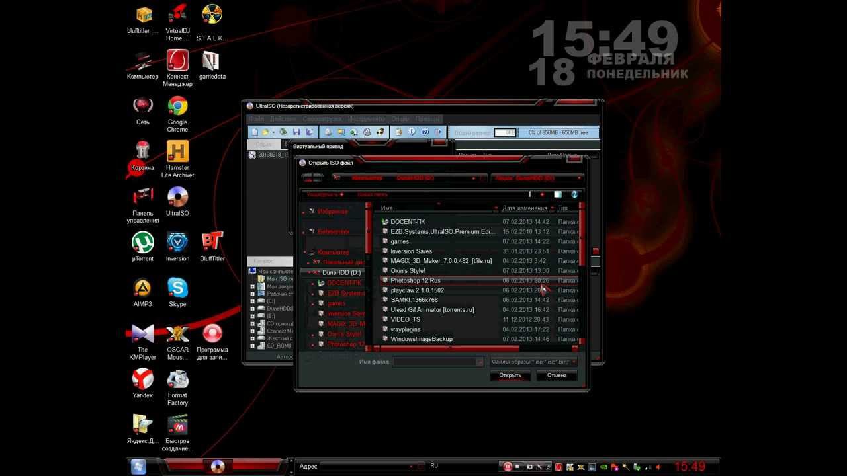Expand Компьютер node in navigation pane
Screen dimensions: 847x476
tap(304, 252)
